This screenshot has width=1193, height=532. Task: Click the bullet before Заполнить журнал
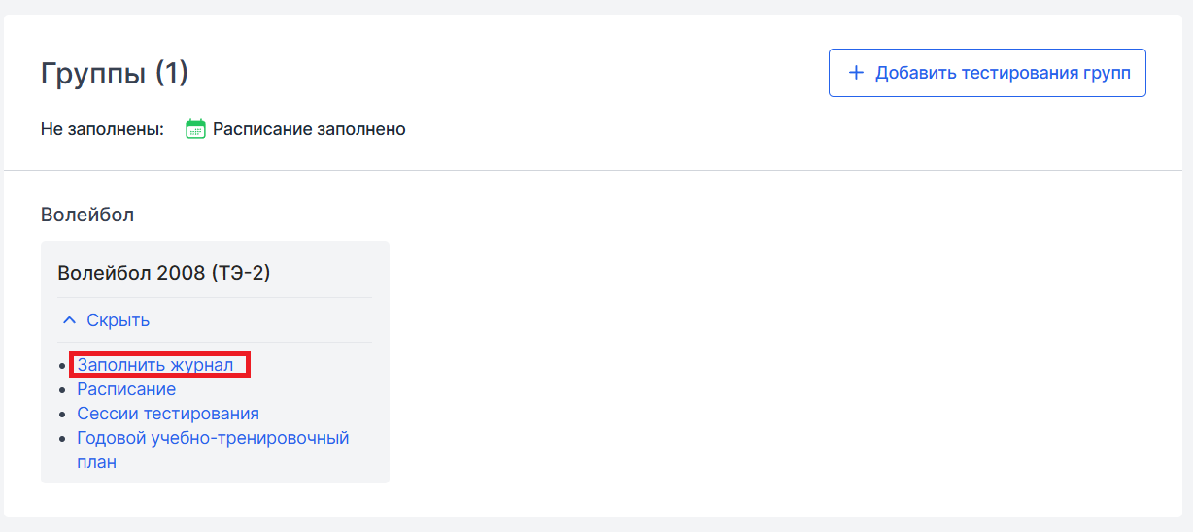(x=62, y=366)
